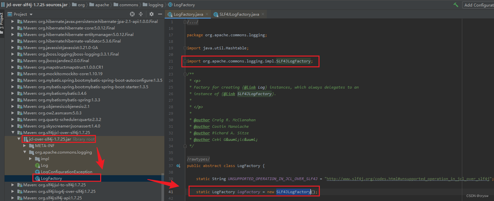This screenshot has height=201, width=494.
Task: Expand Maven jul-to-slf4j:1.7.25 node
Action: 13,185
